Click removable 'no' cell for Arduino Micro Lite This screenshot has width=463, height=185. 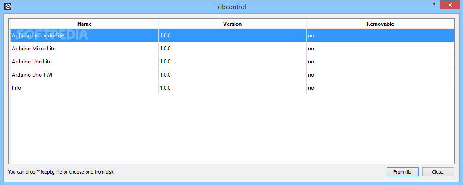[380, 49]
